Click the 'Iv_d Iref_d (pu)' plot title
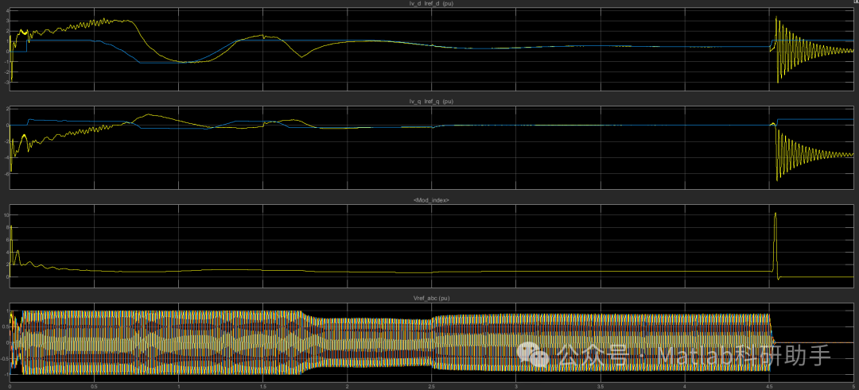This screenshot has height=390, width=859. point(431,4)
